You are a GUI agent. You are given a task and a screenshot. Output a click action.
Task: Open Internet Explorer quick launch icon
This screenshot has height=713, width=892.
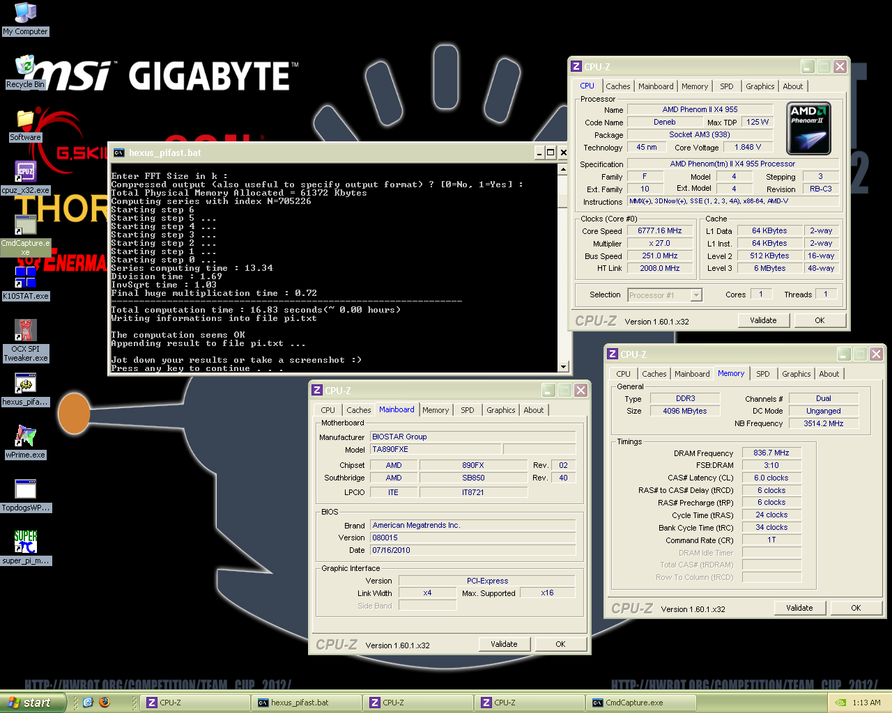pos(88,703)
